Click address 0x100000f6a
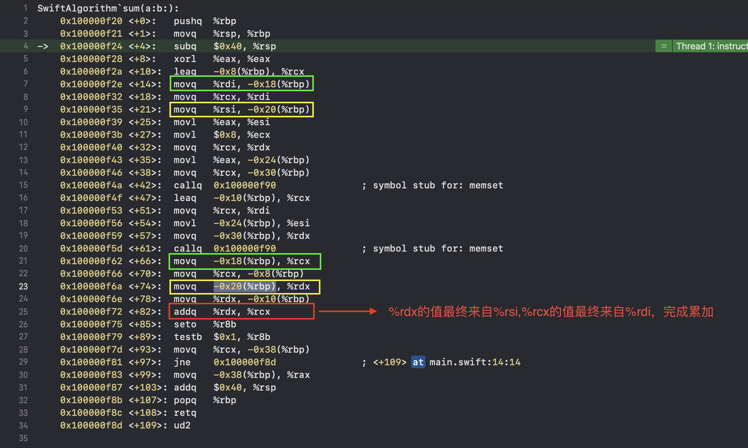 (91, 287)
